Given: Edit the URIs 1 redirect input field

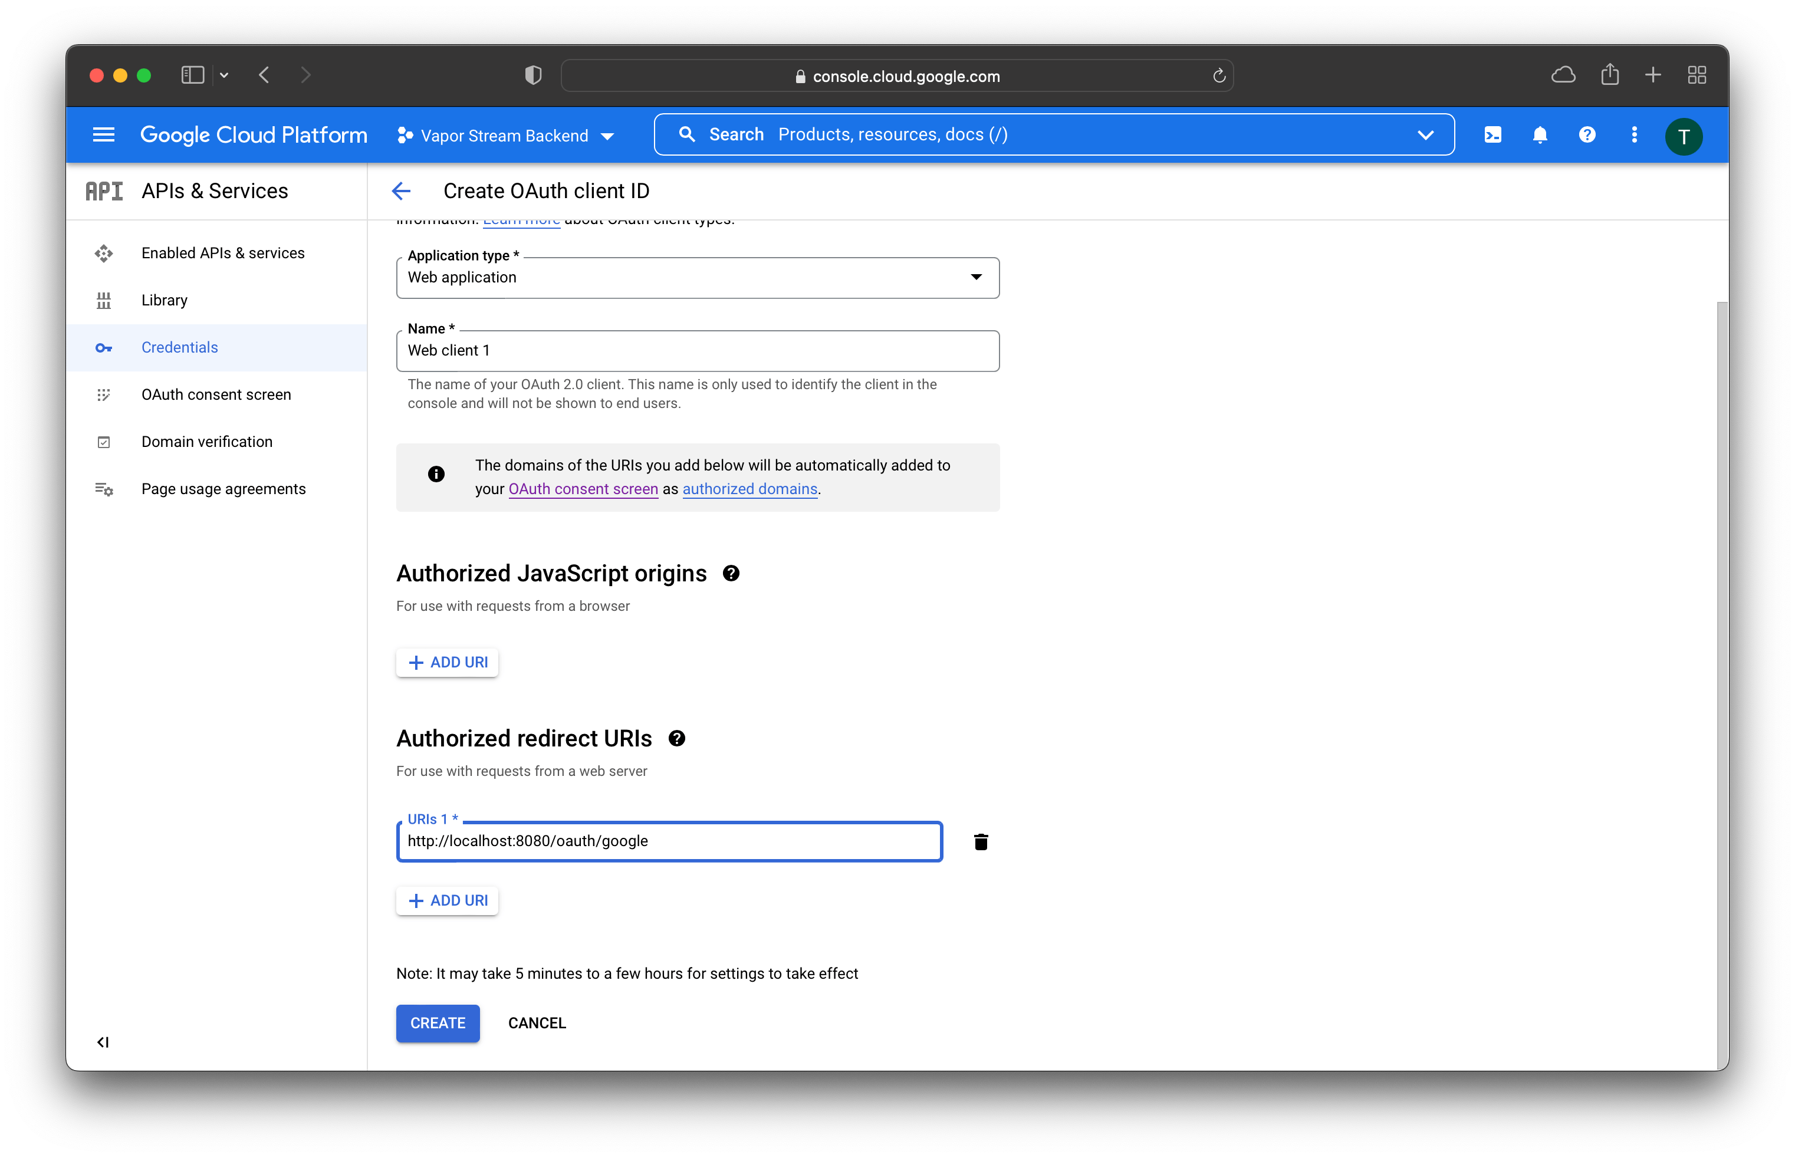Looking at the screenshot, I should (x=669, y=840).
